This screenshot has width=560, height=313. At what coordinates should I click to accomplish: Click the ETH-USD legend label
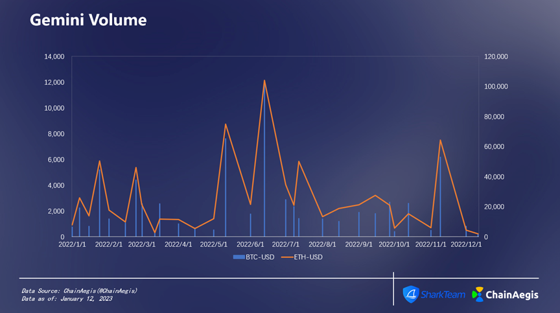pos(309,257)
